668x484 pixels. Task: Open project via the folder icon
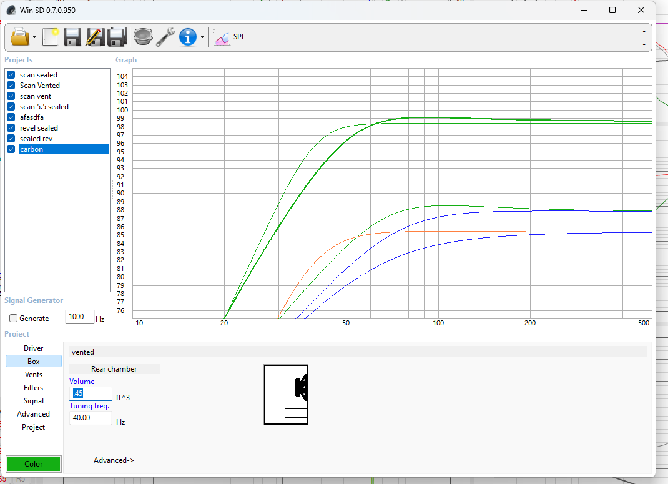[19, 37]
